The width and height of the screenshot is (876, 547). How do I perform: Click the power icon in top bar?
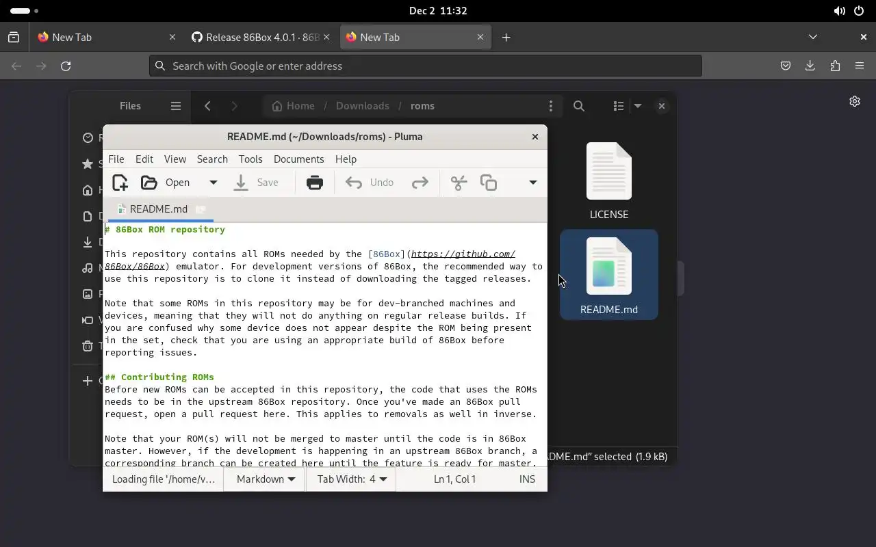[859, 11]
